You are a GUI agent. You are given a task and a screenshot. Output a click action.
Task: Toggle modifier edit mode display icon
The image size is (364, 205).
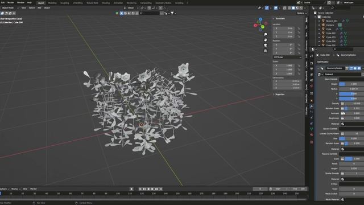tap(351, 68)
